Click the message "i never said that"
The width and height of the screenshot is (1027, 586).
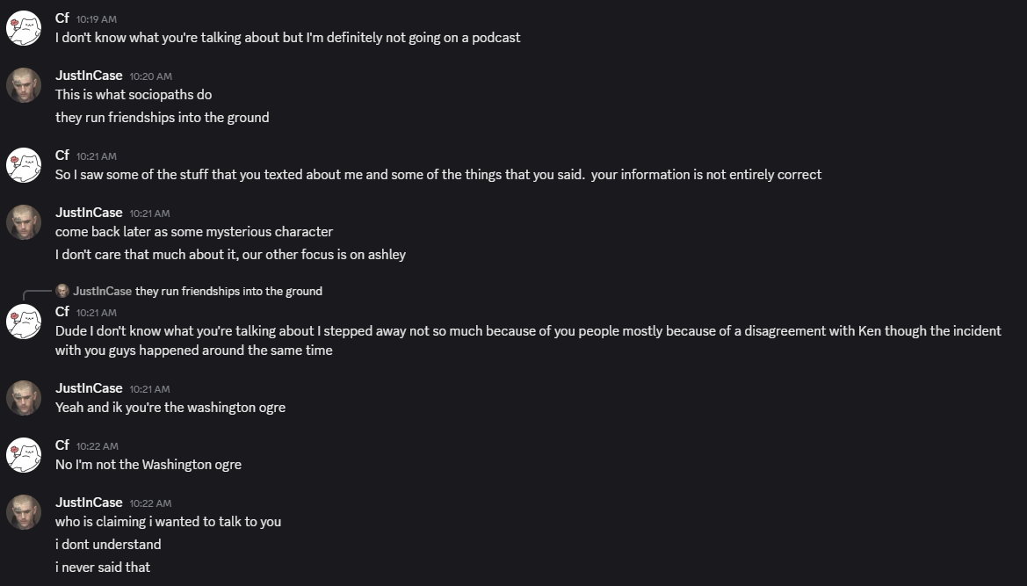[x=103, y=568]
